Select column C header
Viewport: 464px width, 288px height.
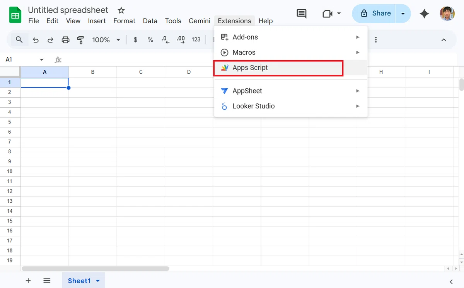(x=141, y=72)
